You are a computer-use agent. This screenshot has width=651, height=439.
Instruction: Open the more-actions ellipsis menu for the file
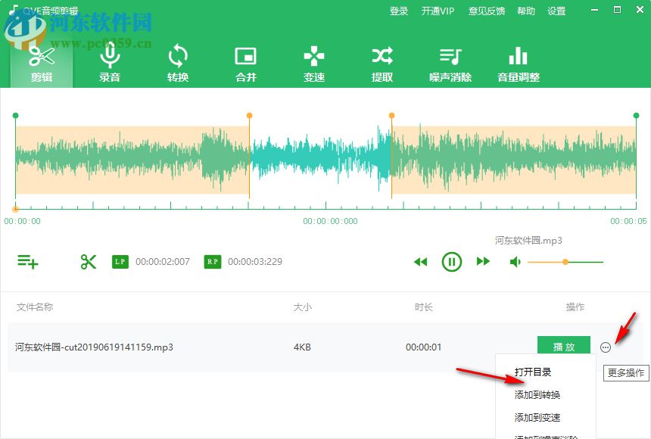click(605, 347)
